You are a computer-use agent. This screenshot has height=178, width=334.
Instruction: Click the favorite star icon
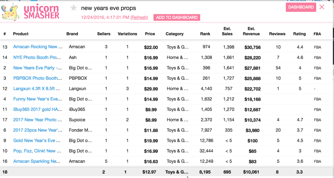tap(73, 8)
